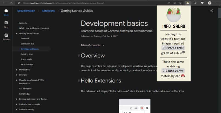Open Tabs Manager tutorial
The image size is (221, 113).
pyautogui.click(x=27, y=65)
